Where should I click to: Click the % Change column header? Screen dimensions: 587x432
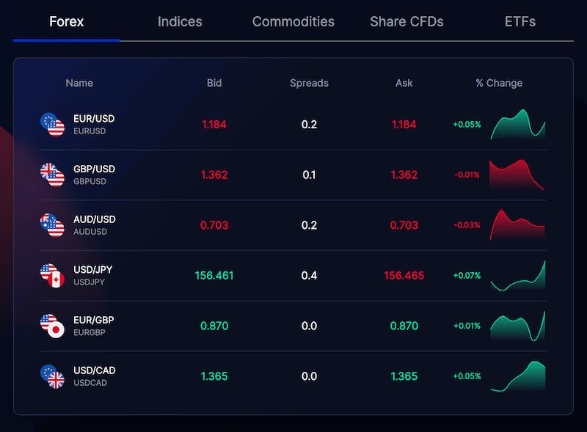(x=499, y=84)
